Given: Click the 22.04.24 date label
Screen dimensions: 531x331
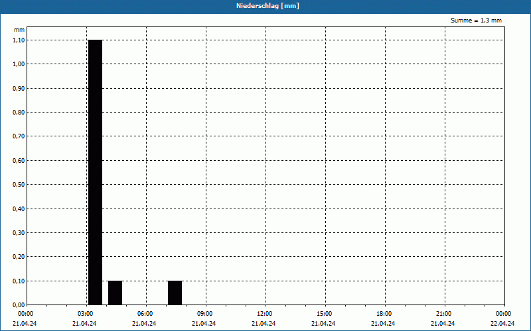Looking at the screenshot, I should point(502,324).
